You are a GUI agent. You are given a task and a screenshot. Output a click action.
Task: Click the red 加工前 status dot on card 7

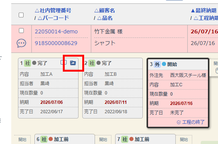click(x=131, y=139)
